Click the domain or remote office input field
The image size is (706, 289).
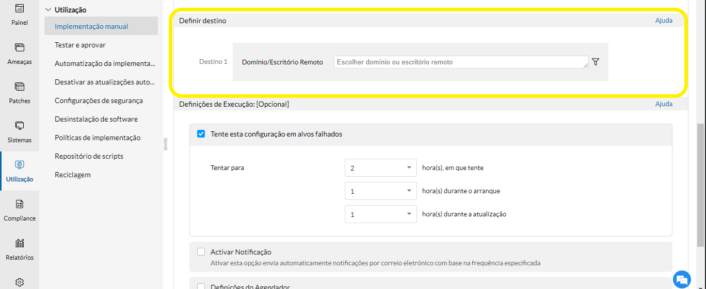pyautogui.click(x=460, y=62)
